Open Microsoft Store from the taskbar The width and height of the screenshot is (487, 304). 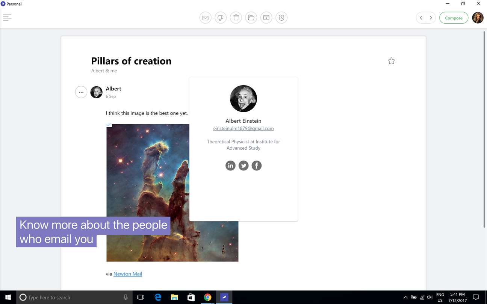pyautogui.click(x=191, y=297)
